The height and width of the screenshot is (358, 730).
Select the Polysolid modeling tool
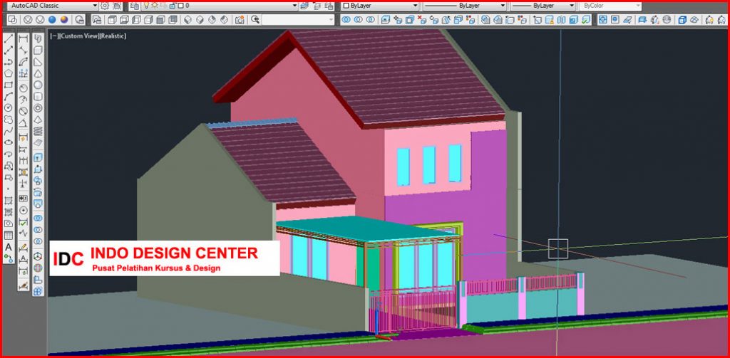38,39
